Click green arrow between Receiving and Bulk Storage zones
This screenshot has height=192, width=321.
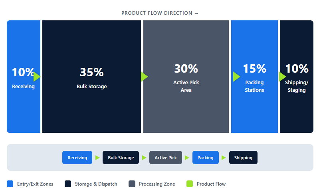click(37, 77)
